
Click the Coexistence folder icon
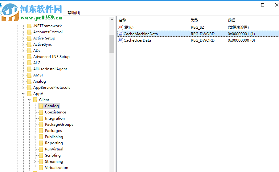pos(41,112)
